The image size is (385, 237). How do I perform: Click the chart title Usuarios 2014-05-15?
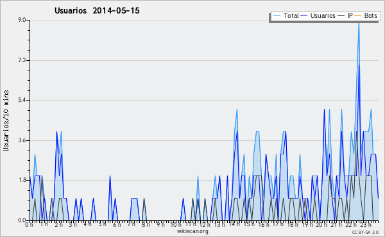pos(97,10)
